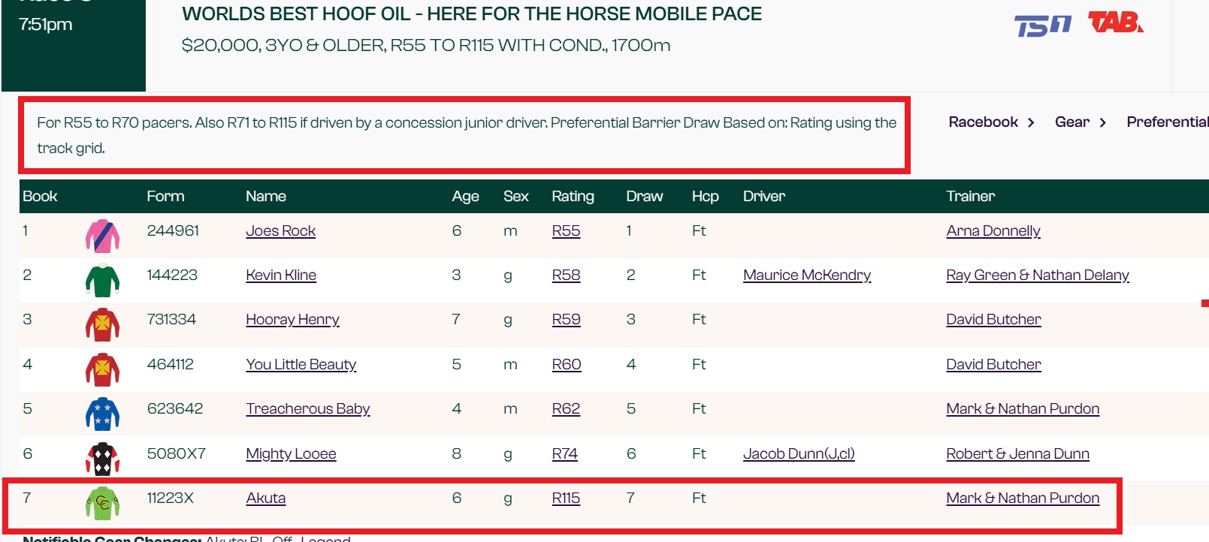The height and width of the screenshot is (542, 1209).
Task: Click the TSN logo icon
Action: [1042, 26]
